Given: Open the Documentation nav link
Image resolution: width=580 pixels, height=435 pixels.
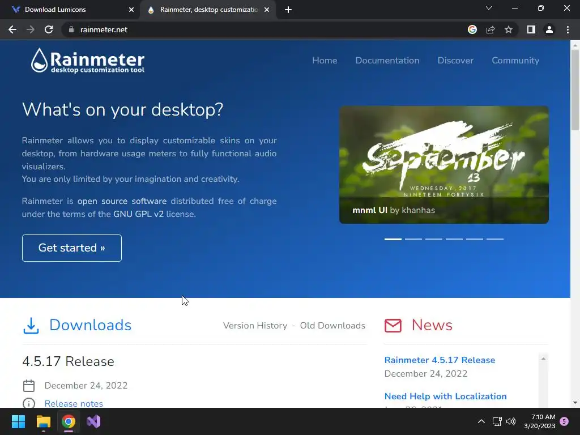Looking at the screenshot, I should coord(387,61).
